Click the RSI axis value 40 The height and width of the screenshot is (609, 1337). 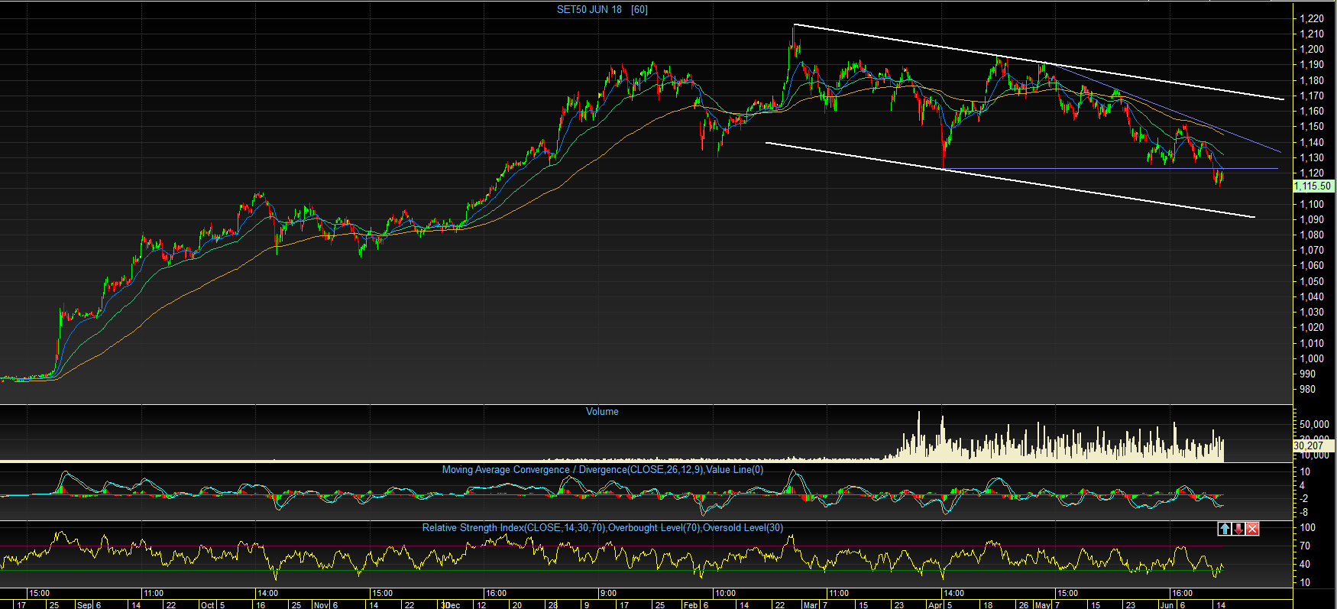click(1305, 564)
